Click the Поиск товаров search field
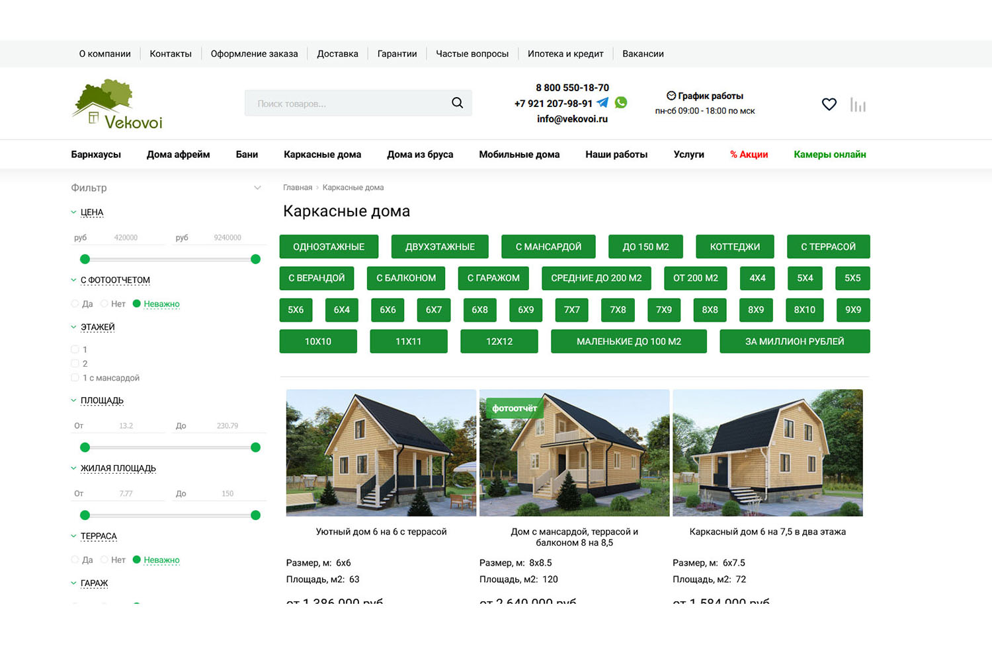992x660 pixels. 344,104
